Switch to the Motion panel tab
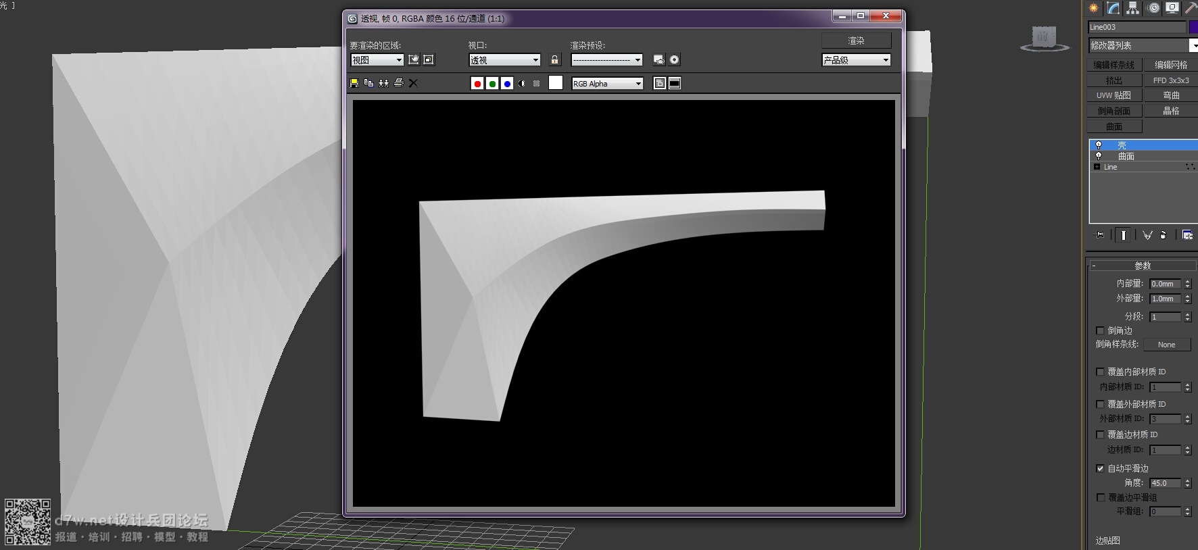Viewport: 1198px width, 550px height. click(x=1153, y=8)
